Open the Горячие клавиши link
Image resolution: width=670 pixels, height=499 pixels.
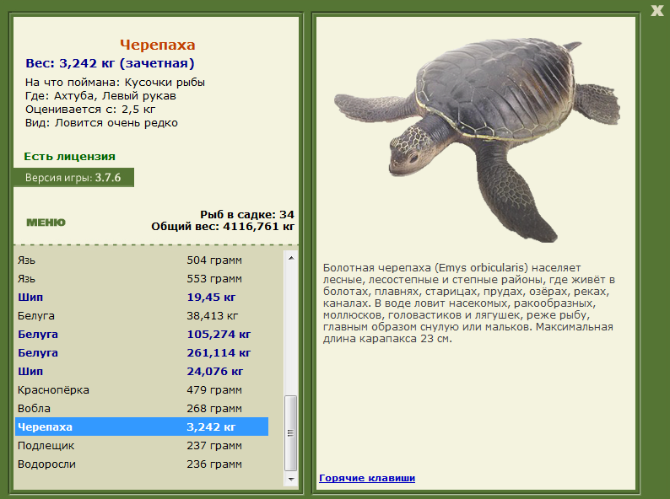coord(367,478)
